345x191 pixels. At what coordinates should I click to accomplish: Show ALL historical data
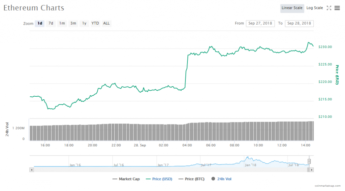tap(106, 24)
